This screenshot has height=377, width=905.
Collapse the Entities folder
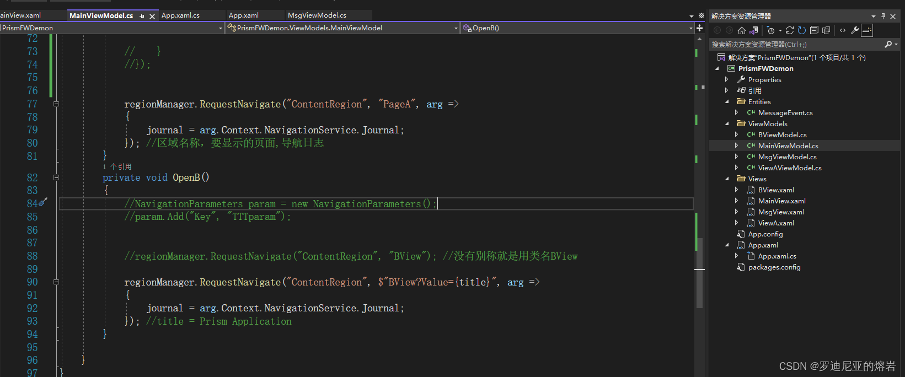tap(727, 101)
